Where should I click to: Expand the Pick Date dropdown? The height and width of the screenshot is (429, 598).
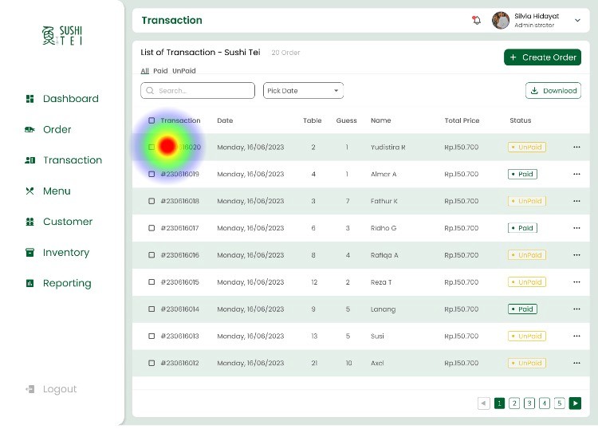303,91
